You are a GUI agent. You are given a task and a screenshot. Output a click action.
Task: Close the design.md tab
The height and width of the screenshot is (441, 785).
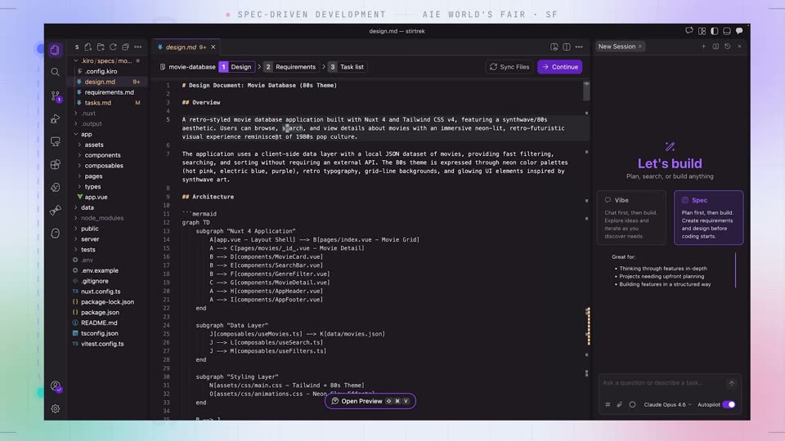tap(213, 47)
